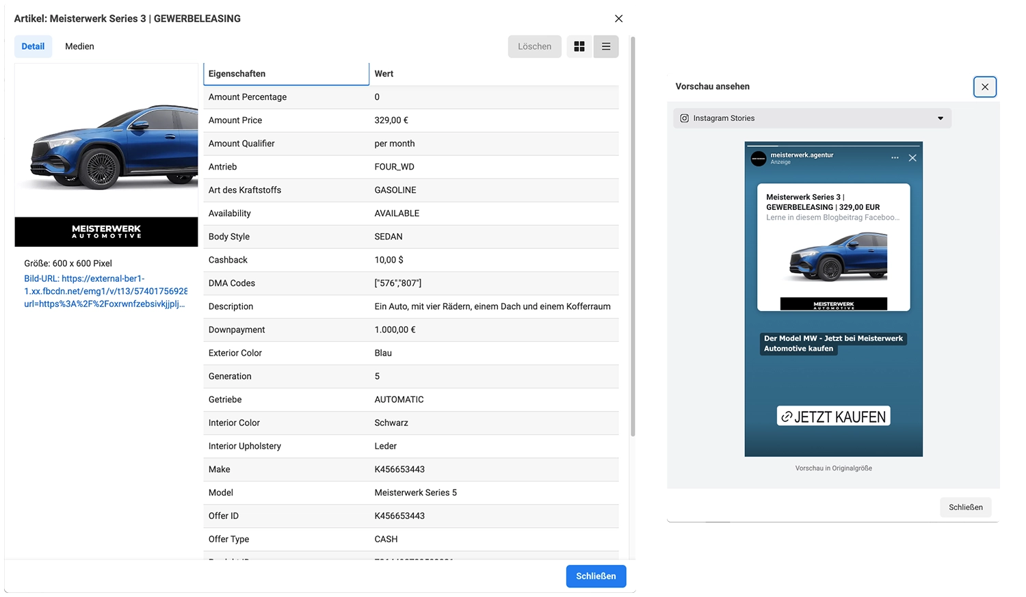Screen dimensions: 1026x597
Task: Click the Der Model MW story caption
Action: tap(833, 343)
